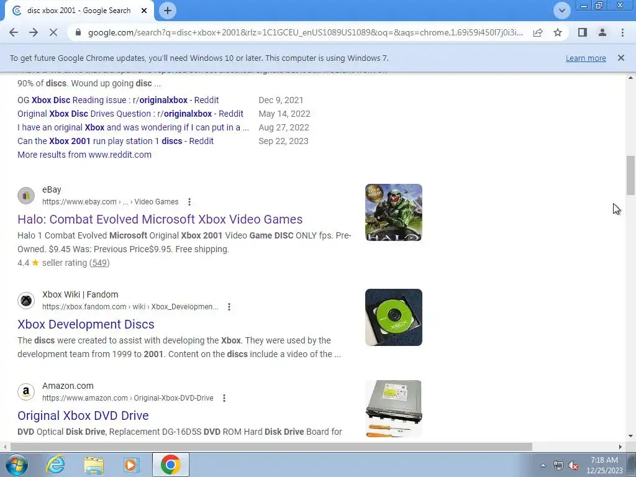
Task: Open the network status tray icon
Action: click(x=558, y=465)
